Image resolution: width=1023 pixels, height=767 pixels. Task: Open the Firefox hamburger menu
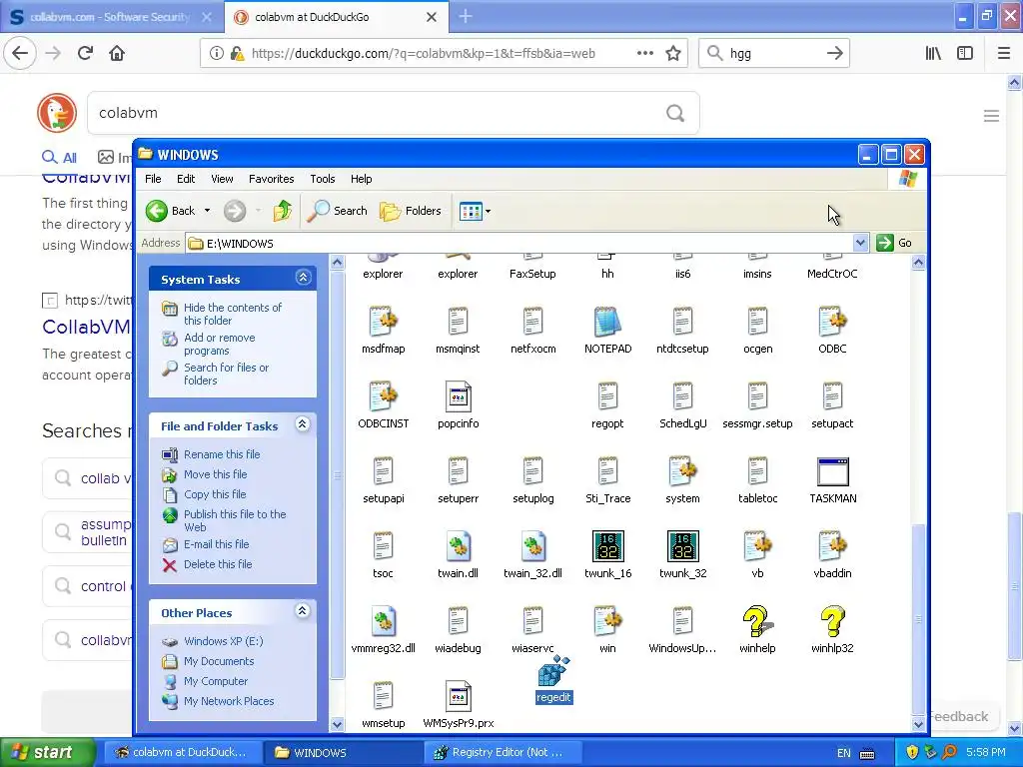pos(1004,54)
